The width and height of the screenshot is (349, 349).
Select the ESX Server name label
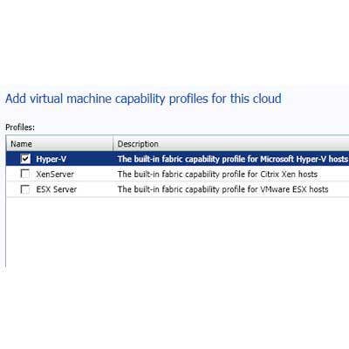tap(57, 189)
